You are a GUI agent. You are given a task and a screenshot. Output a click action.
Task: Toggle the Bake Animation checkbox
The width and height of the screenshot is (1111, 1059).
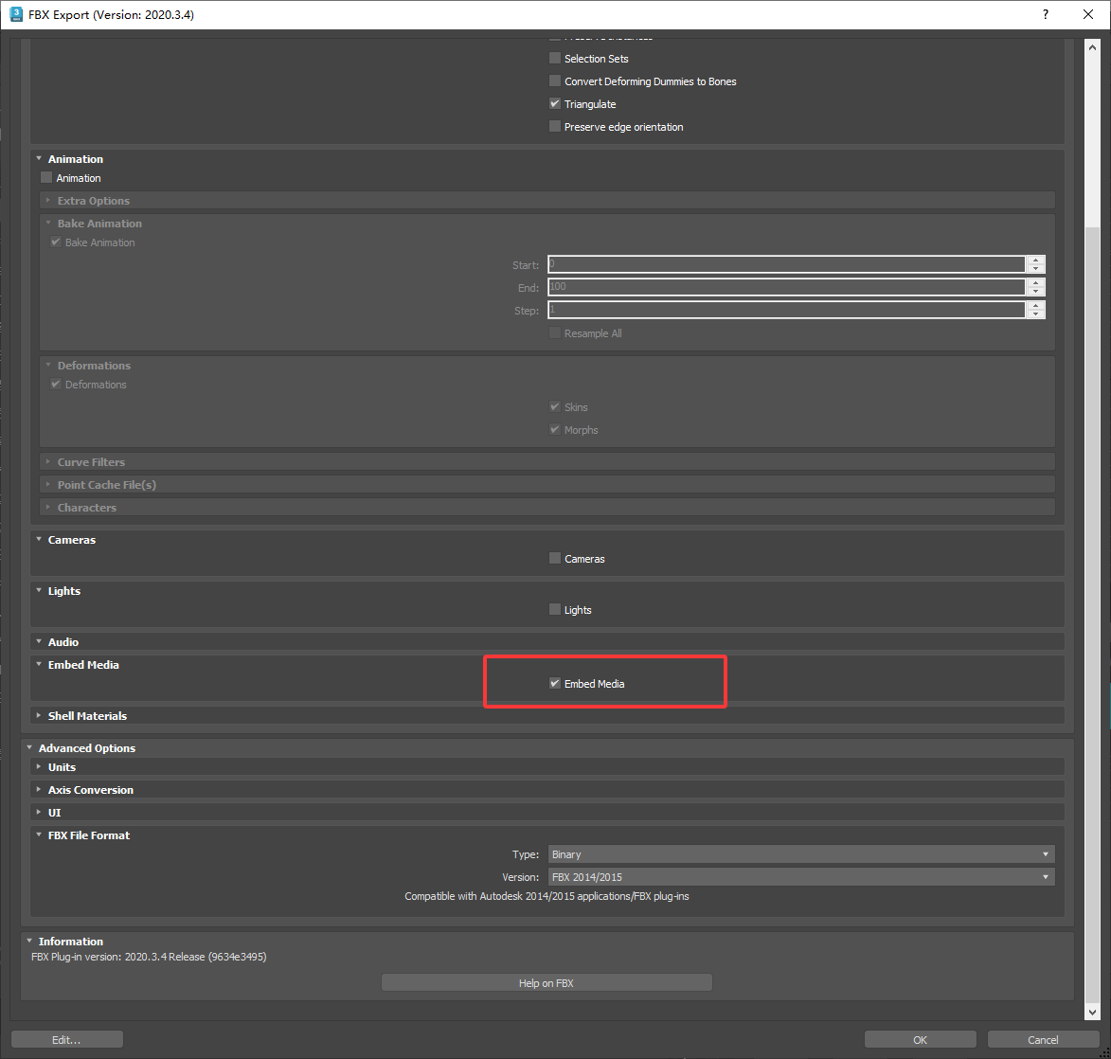coord(55,242)
